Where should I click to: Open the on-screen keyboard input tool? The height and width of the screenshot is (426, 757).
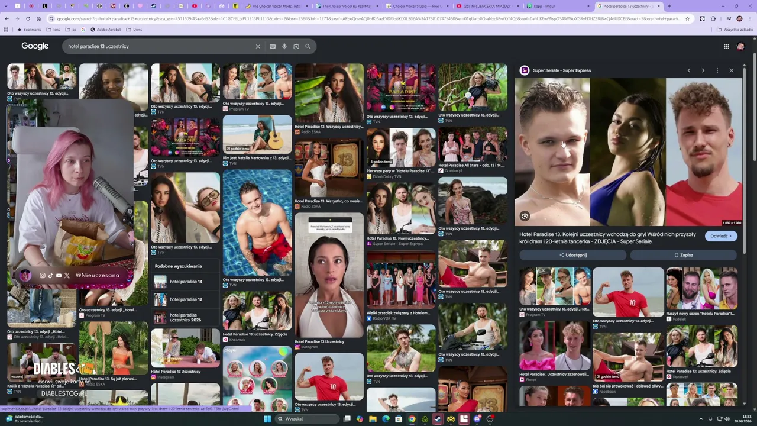[273, 46]
